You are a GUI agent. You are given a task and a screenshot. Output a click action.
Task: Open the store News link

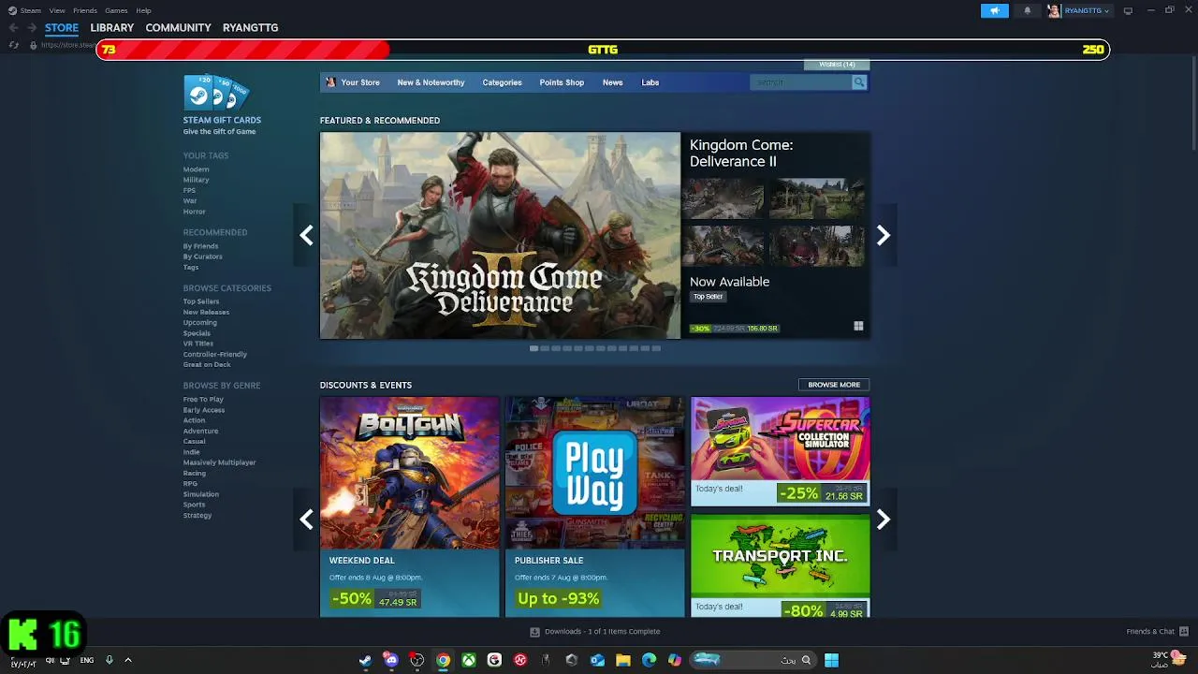coord(612,82)
